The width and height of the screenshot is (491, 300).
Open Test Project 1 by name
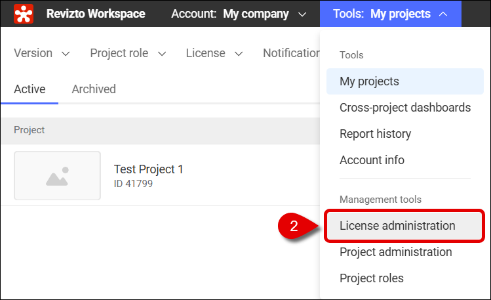tap(148, 169)
